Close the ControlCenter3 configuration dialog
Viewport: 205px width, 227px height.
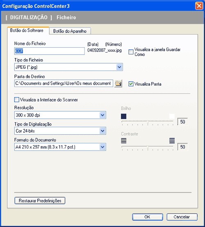pyautogui.click(x=199, y=6)
